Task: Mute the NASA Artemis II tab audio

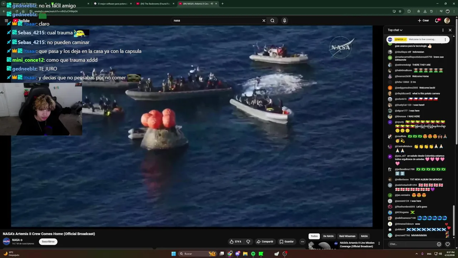Action: point(211,4)
